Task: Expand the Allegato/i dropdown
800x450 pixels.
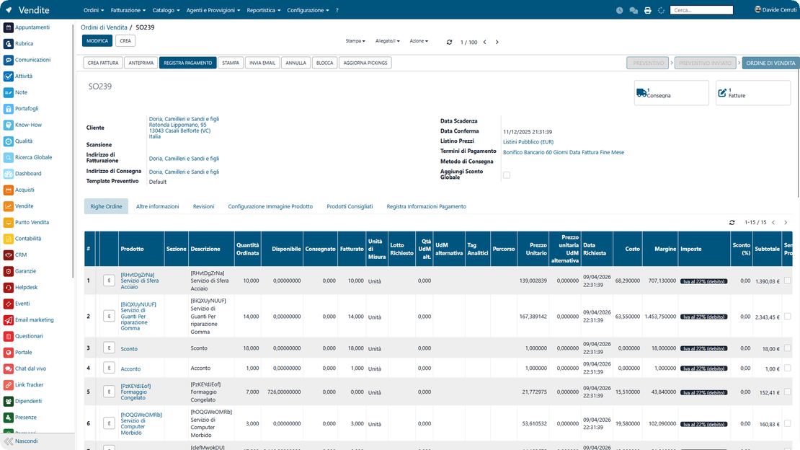Action: [387, 41]
